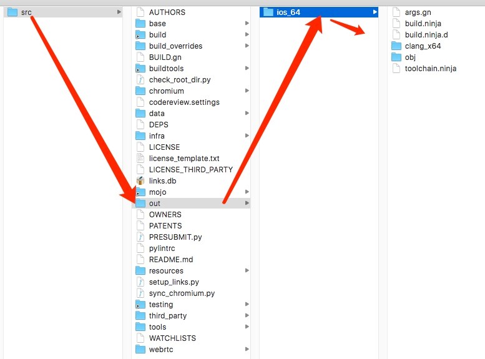The height and width of the screenshot is (359, 485).
Task: Select the mojo folder name
Action: 158,192
